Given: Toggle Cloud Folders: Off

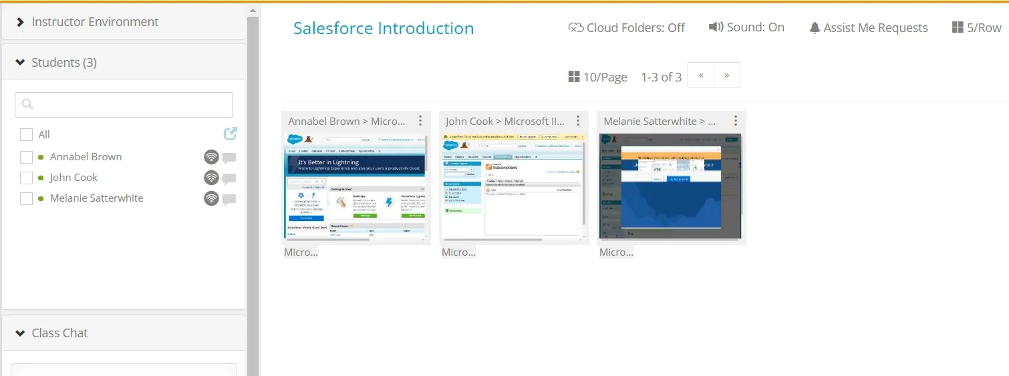Looking at the screenshot, I should 627,27.
